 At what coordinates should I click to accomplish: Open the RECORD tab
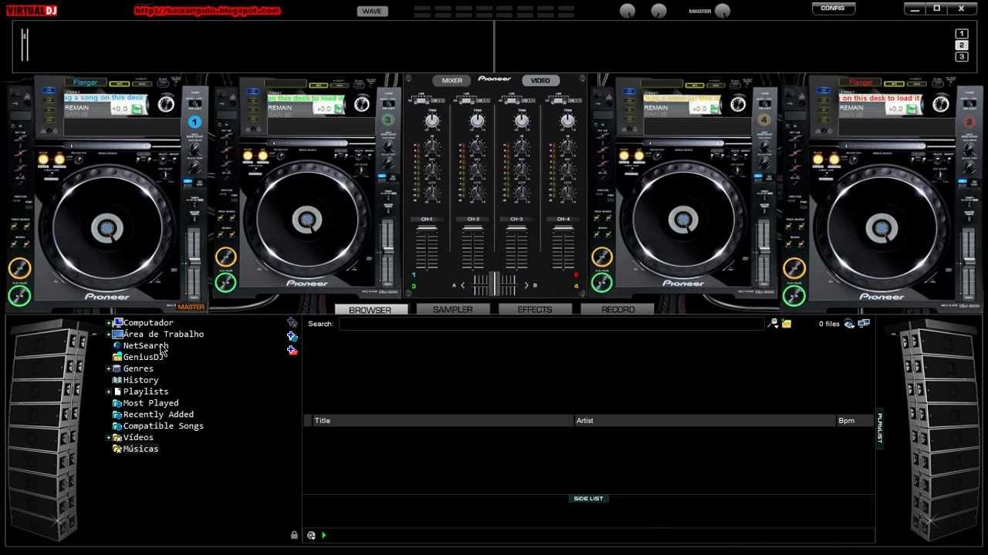coord(617,309)
